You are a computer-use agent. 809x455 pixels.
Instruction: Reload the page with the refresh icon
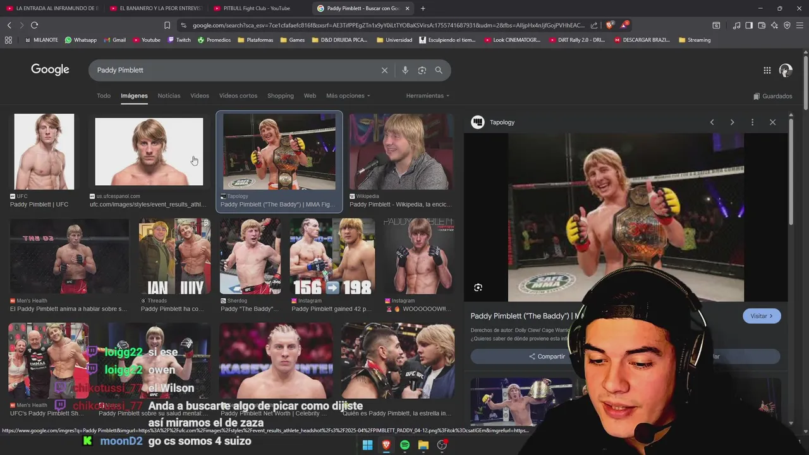pyautogui.click(x=34, y=25)
